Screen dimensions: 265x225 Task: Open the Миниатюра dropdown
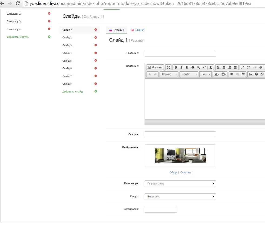[x=180, y=184]
